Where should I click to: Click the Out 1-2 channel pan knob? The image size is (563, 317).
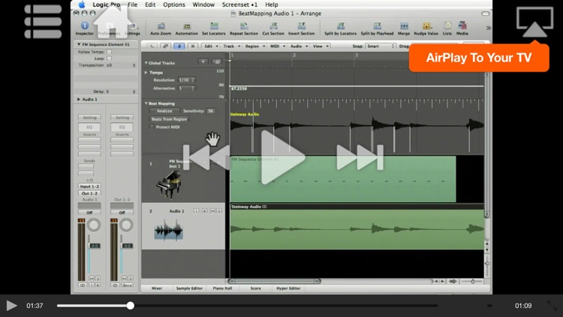pyautogui.click(x=126, y=225)
